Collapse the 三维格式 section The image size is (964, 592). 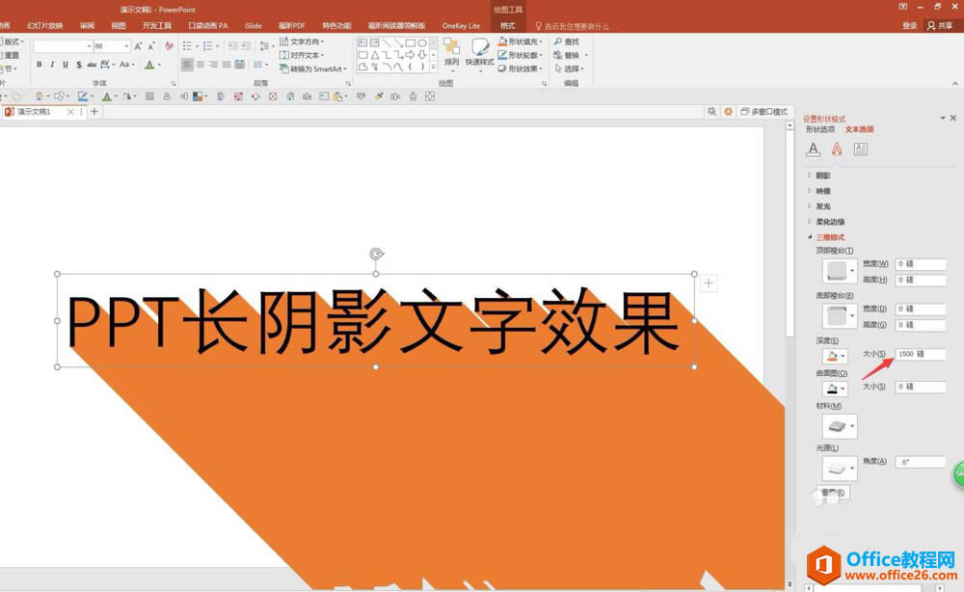point(827,237)
